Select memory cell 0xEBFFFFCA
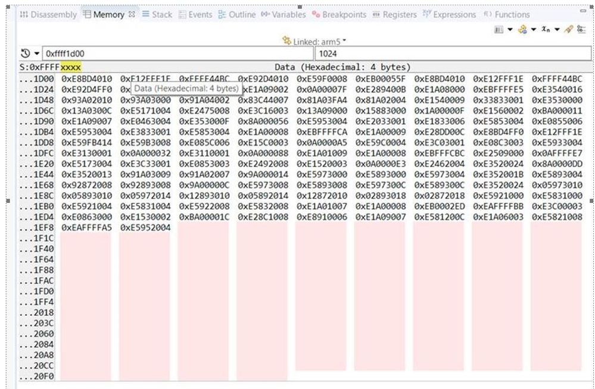595x389 pixels. [x=322, y=132]
